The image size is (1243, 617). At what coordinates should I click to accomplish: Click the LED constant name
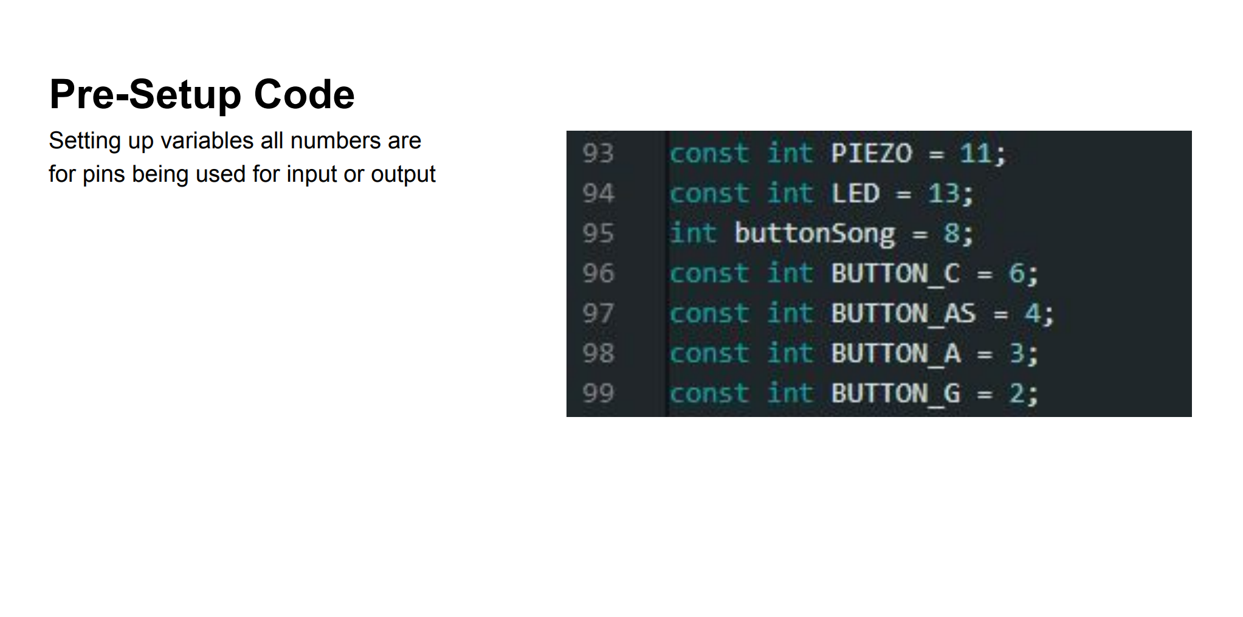click(x=855, y=193)
